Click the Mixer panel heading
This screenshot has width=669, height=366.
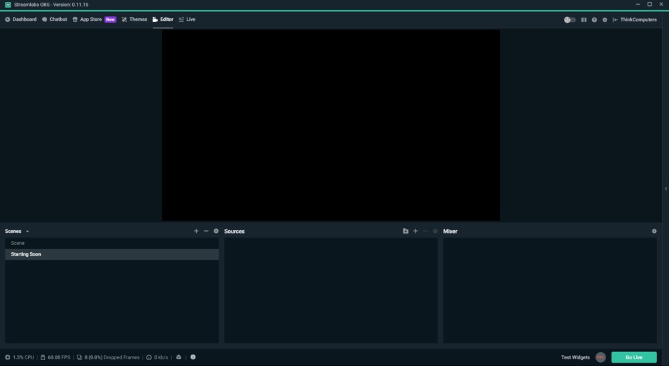450,232
